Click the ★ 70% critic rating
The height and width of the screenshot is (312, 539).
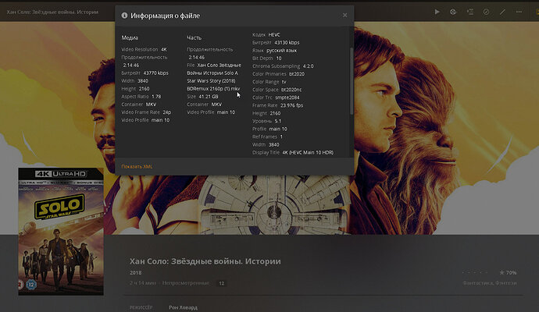tap(508, 272)
